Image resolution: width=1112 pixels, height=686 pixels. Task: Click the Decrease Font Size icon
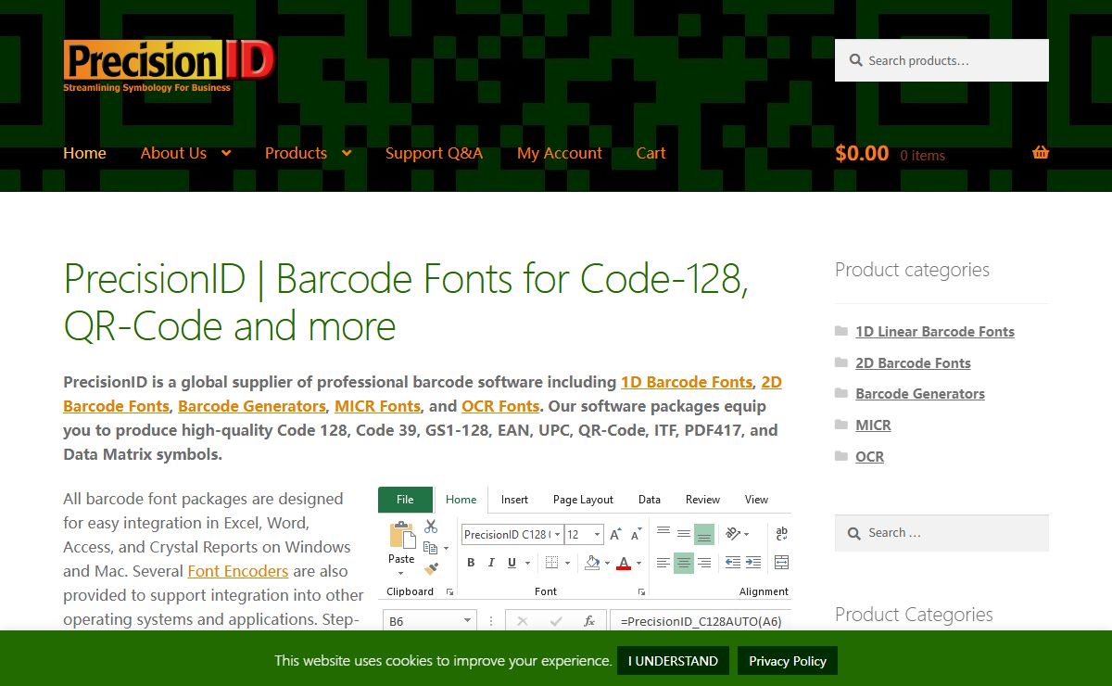click(x=636, y=535)
